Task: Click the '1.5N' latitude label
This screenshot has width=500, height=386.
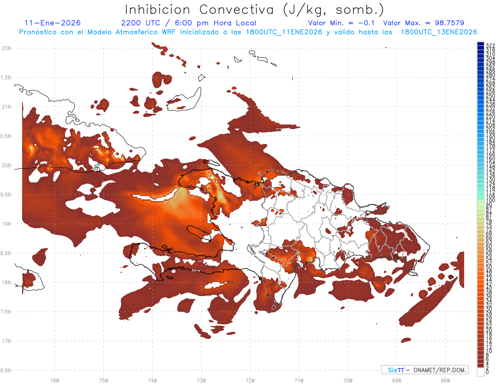Action: pyautogui.click(x=6, y=77)
